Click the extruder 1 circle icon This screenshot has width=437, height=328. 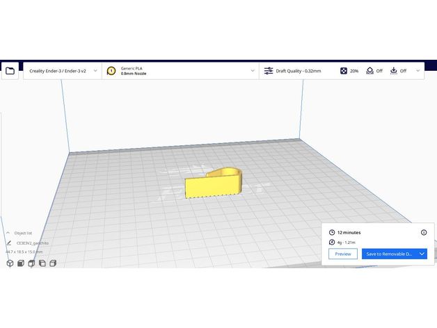[111, 71]
